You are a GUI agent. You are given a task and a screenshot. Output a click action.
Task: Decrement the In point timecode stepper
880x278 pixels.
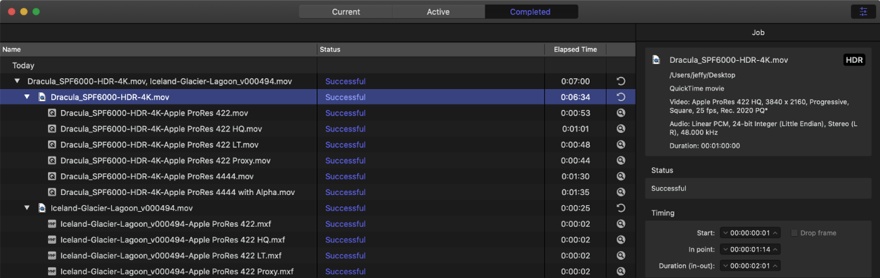(x=726, y=250)
